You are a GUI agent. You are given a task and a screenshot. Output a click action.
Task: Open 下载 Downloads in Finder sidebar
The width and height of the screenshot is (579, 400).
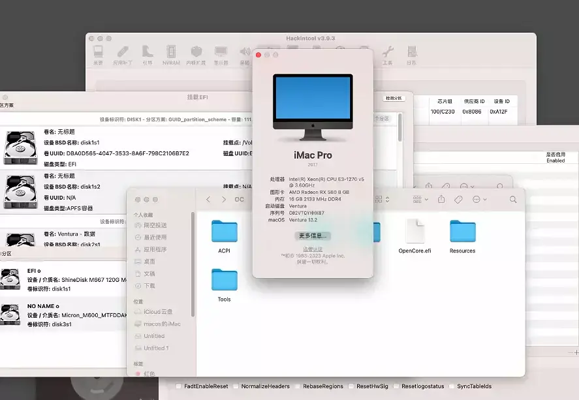(149, 286)
